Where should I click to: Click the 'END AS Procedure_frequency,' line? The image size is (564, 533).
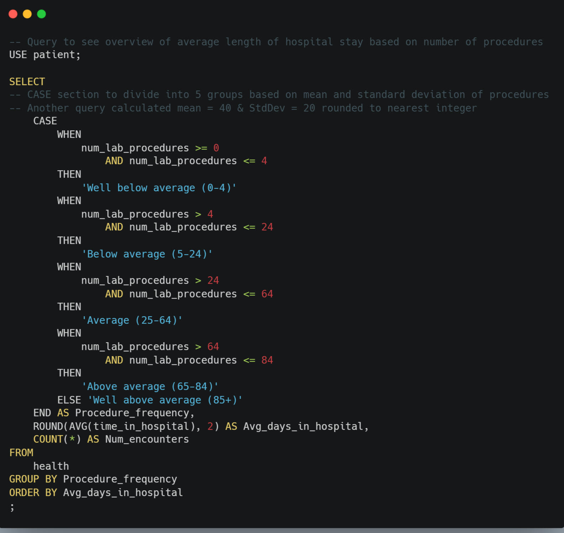114,413
